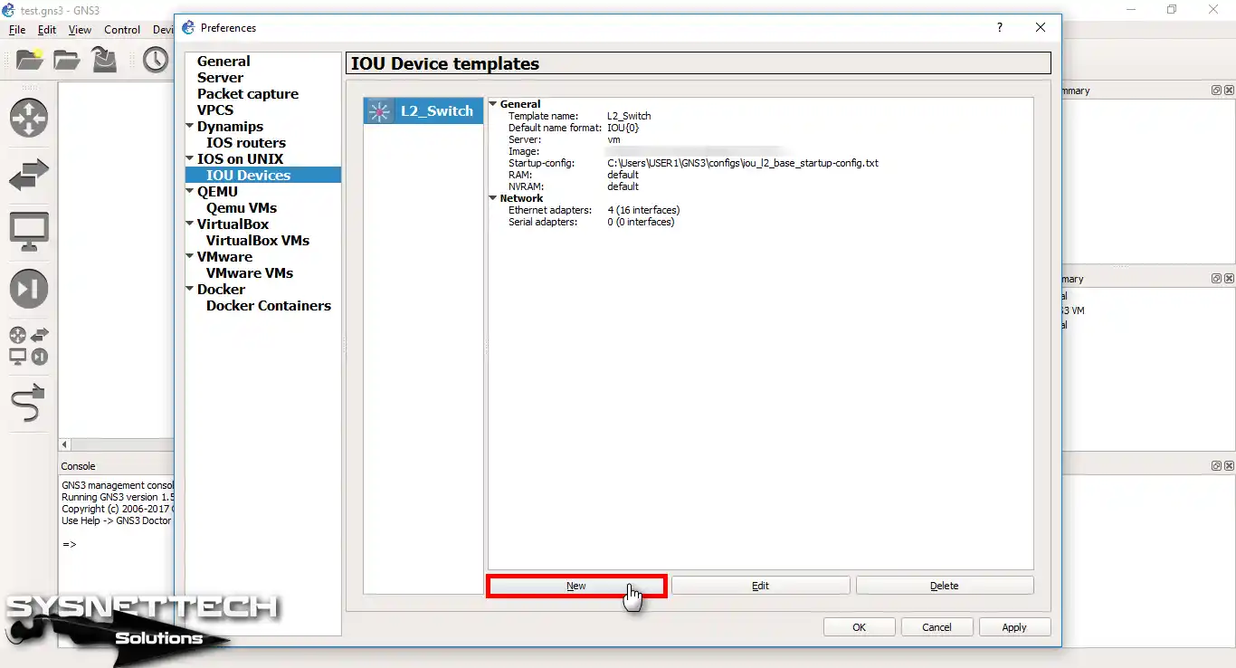
Task: Close the Servers Summary panel
Action: click(x=1229, y=279)
